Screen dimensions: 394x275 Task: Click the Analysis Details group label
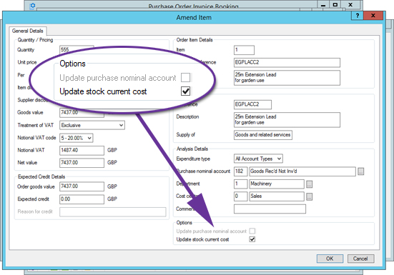(192, 149)
